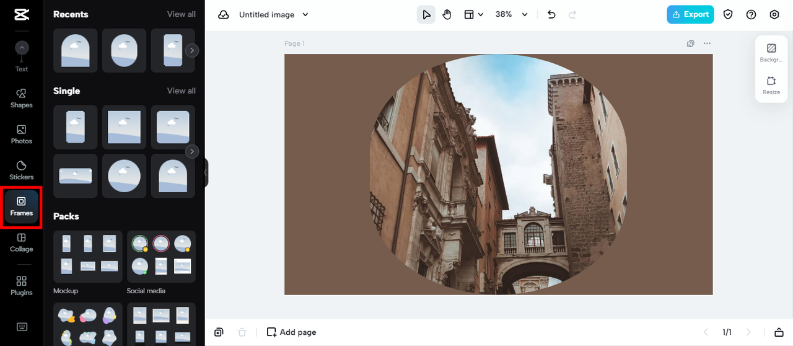The width and height of the screenshot is (793, 346).
Task: Open the shield privacy icon
Action: [728, 14]
